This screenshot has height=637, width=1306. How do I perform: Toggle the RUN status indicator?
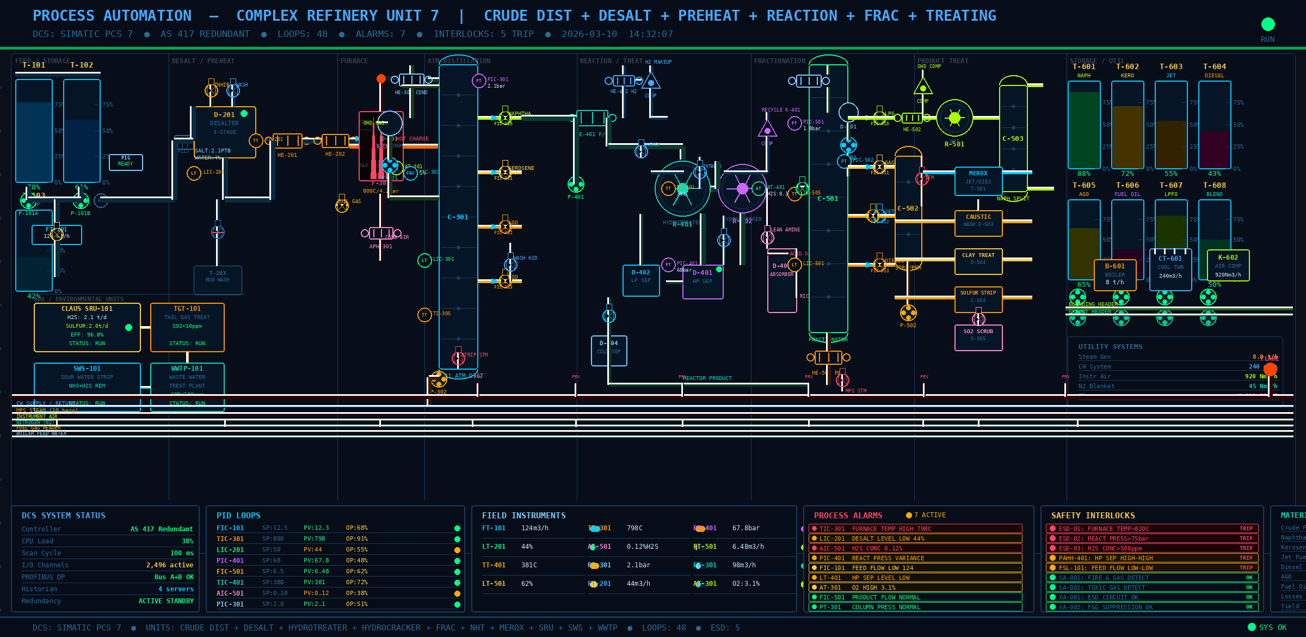point(1268,24)
